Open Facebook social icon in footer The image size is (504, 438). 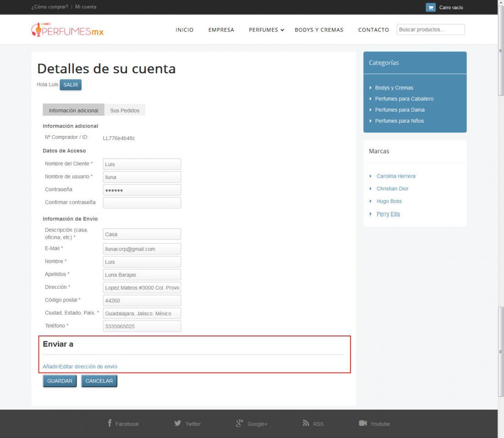point(110,423)
